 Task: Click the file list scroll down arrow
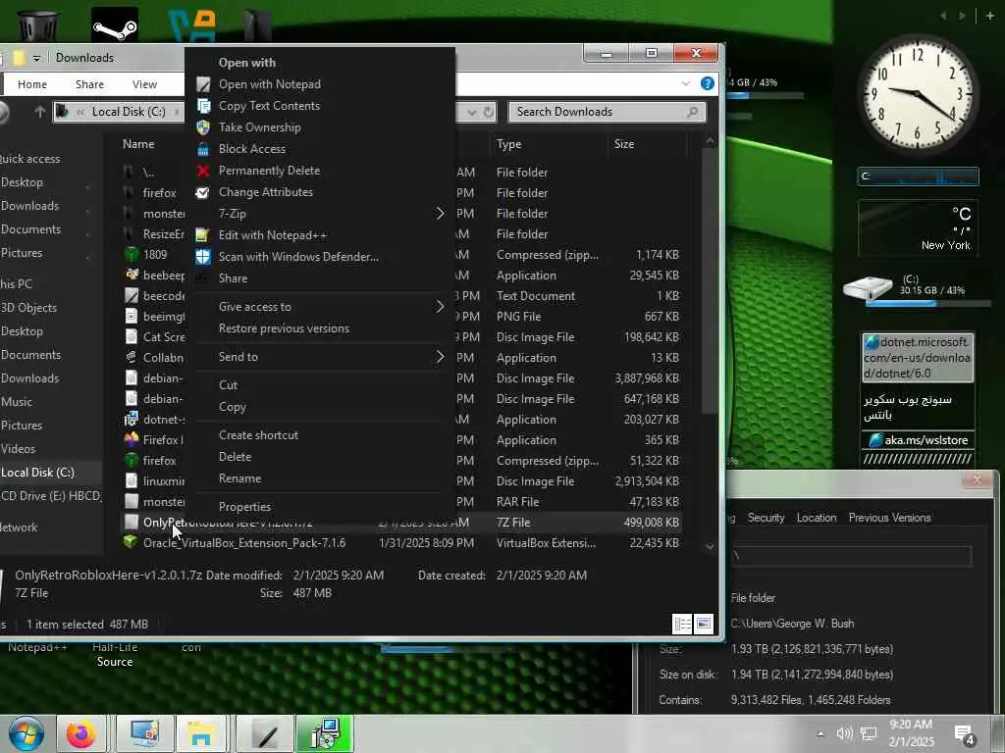click(710, 546)
